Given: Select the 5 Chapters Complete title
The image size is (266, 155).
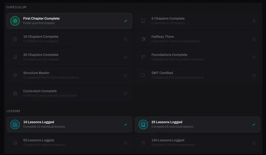Looking at the screenshot, I should (168, 18).
